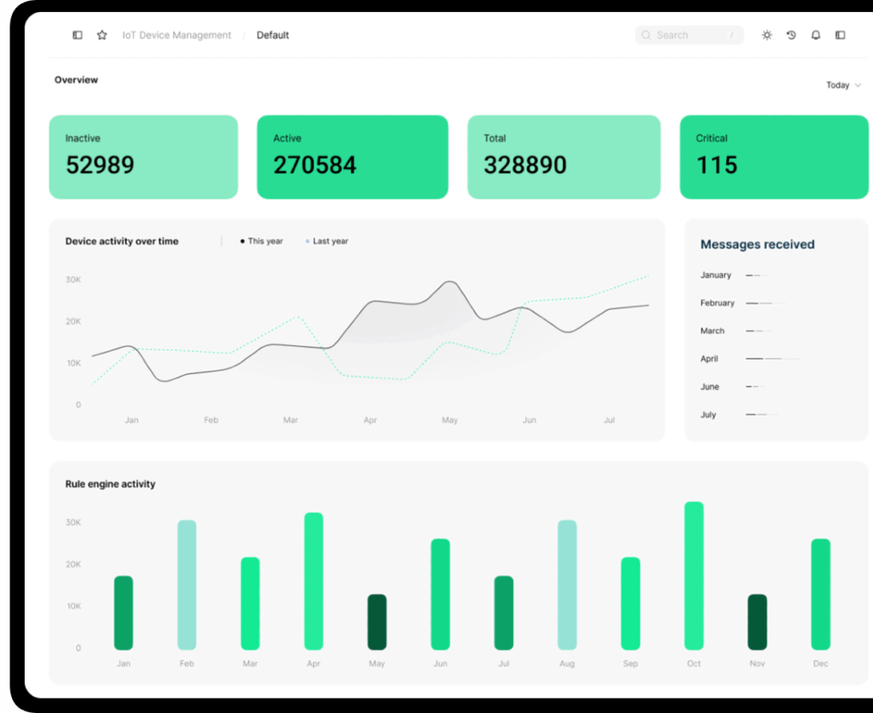
Task: Click the Nov bar in Rule engine chart
Action: tap(757, 622)
